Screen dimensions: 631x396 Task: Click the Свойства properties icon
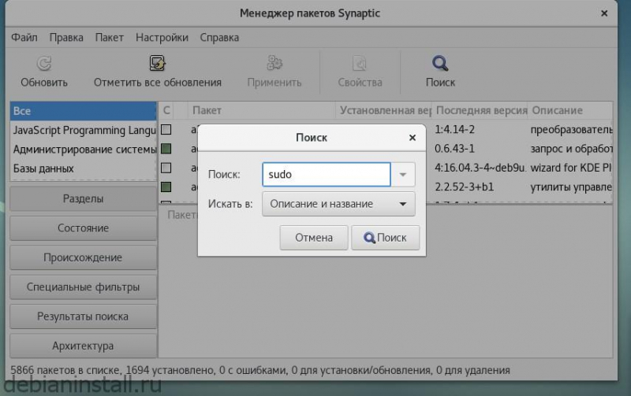360,64
